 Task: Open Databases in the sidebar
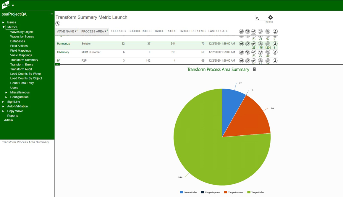pyautogui.click(x=17, y=41)
